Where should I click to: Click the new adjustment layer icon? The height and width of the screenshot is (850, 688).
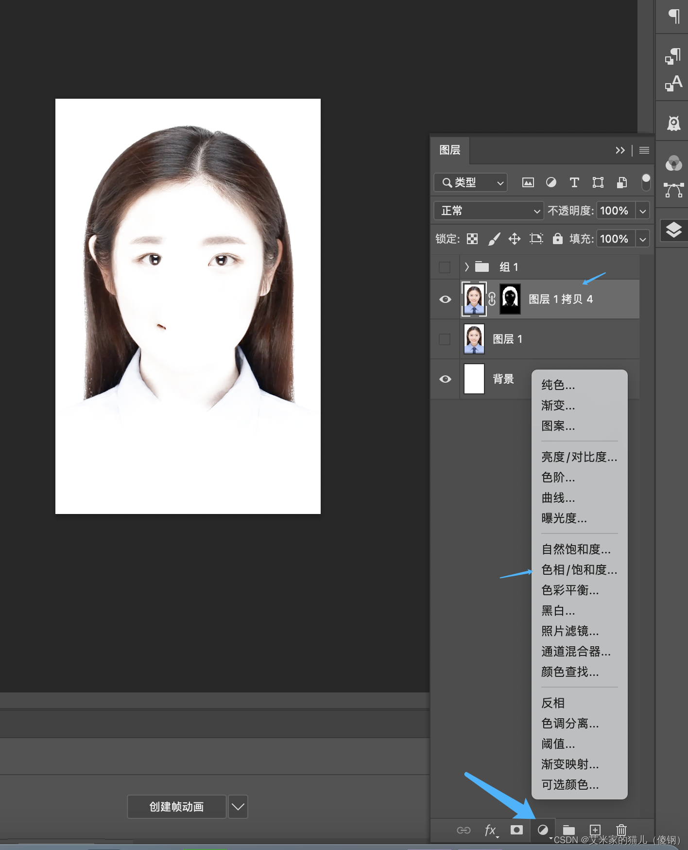coord(543,830)
